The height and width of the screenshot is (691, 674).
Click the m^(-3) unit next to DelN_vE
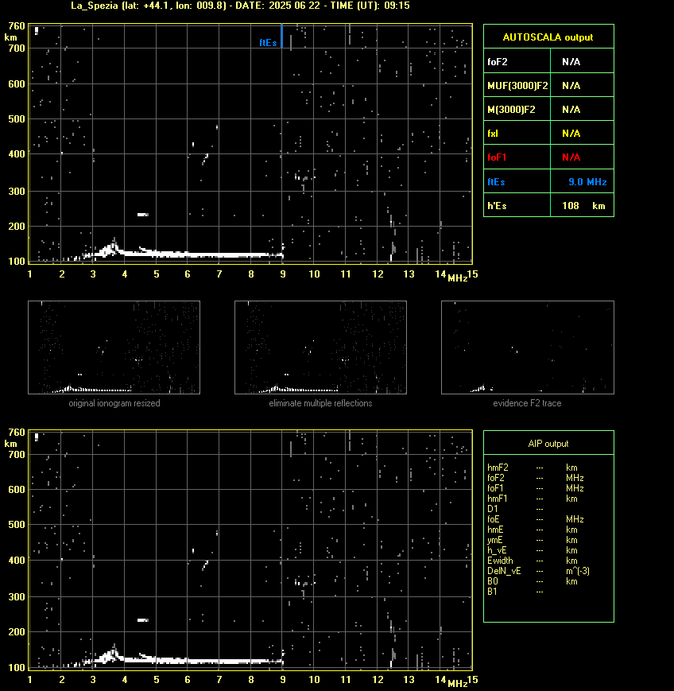coord(578,571)
